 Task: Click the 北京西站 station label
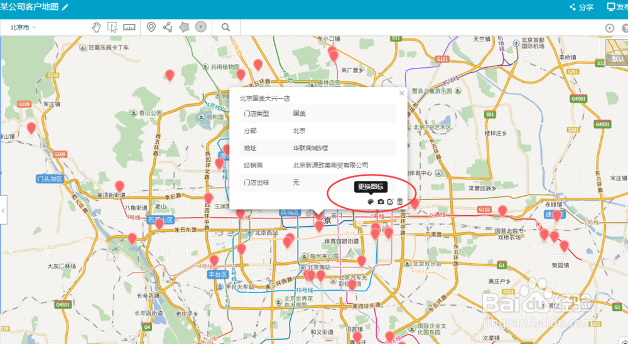coord(266,233)
